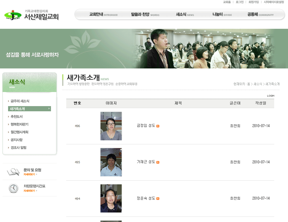288x222 pixels.
Task: Open the 공동체 COMMUNITY menu
Action: coord(260,14)
